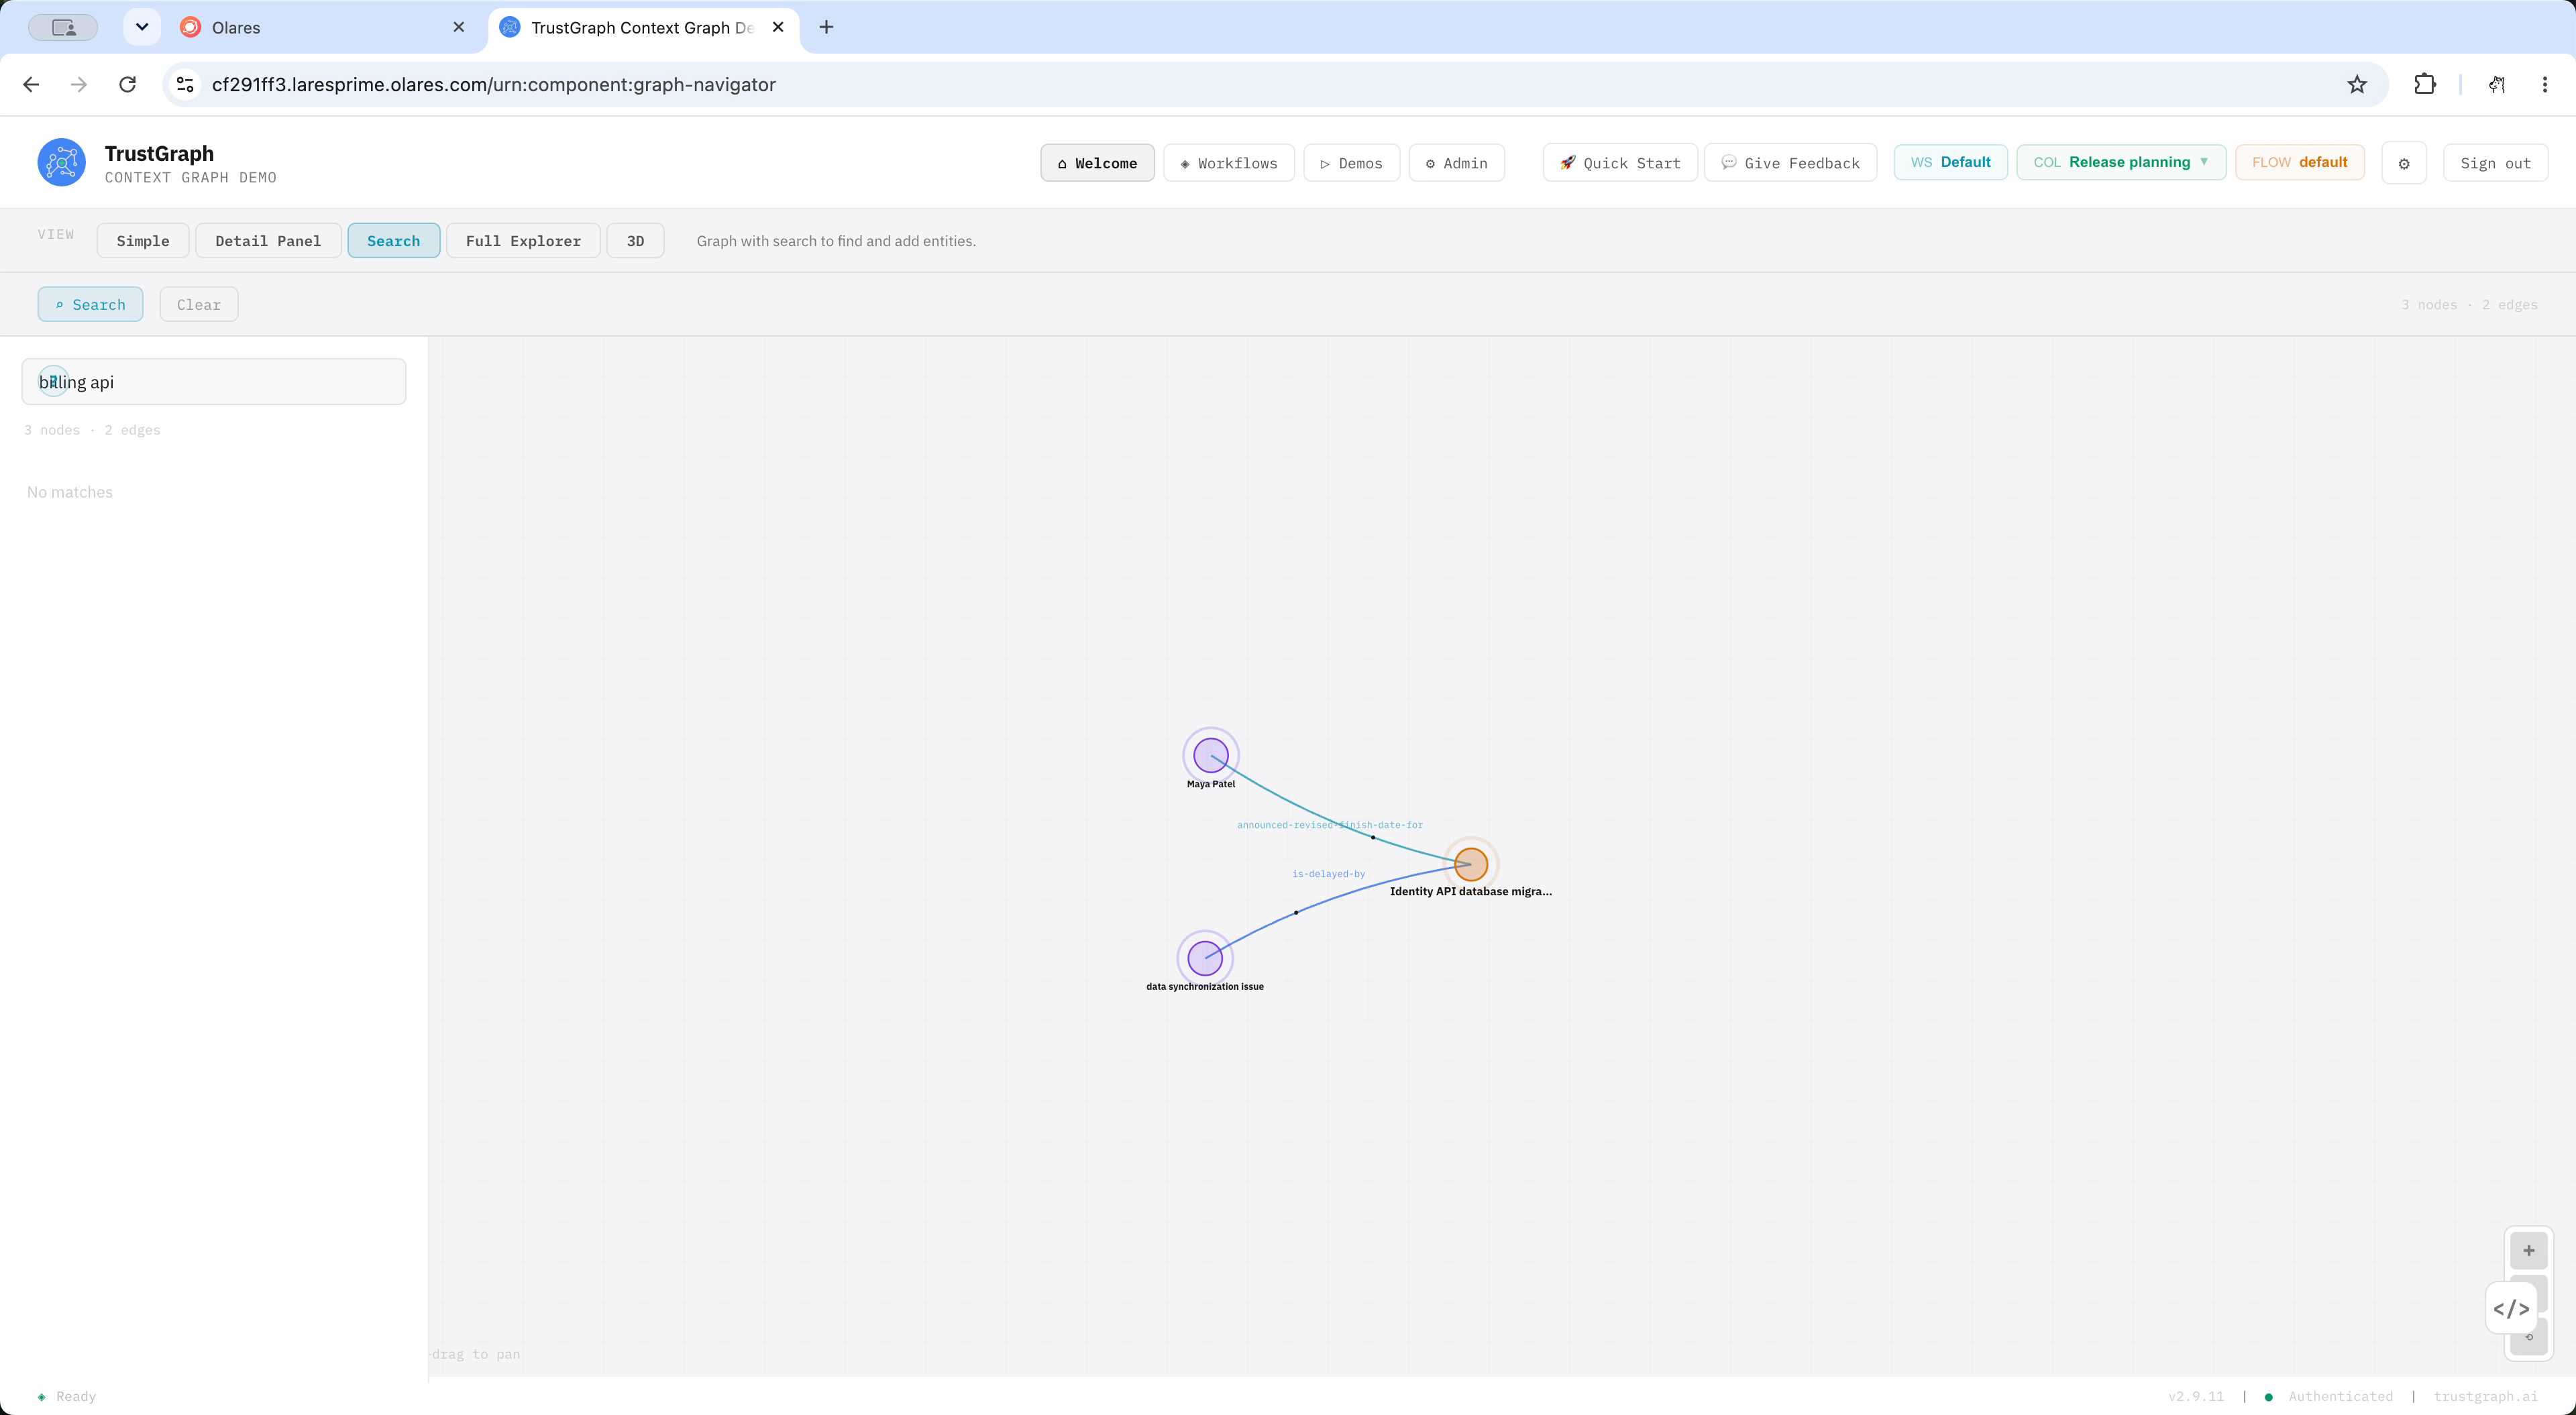Open the Admin menu
The width and height of the screenshot is (2576, 1415).
tap(1457, 163)
